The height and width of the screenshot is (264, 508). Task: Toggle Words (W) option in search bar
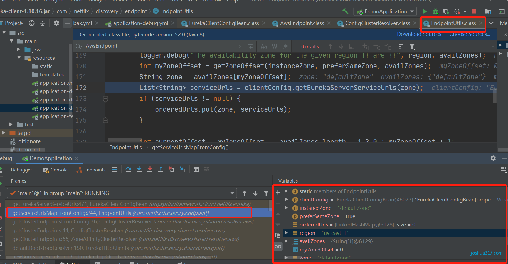pyautogui.click(x=275, y=46)
